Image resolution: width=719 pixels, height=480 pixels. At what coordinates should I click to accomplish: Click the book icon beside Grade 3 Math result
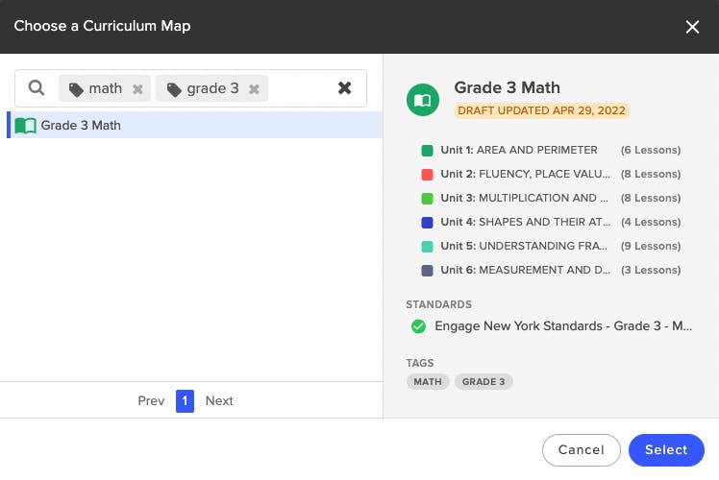(25, 125)
